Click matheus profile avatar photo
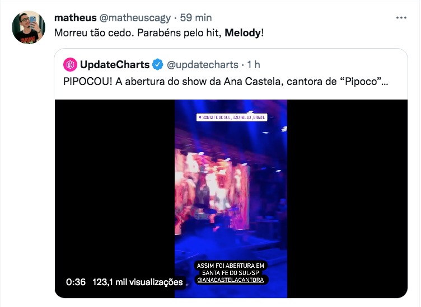Screen dimensions: 421x307 [x=28, y=27]
